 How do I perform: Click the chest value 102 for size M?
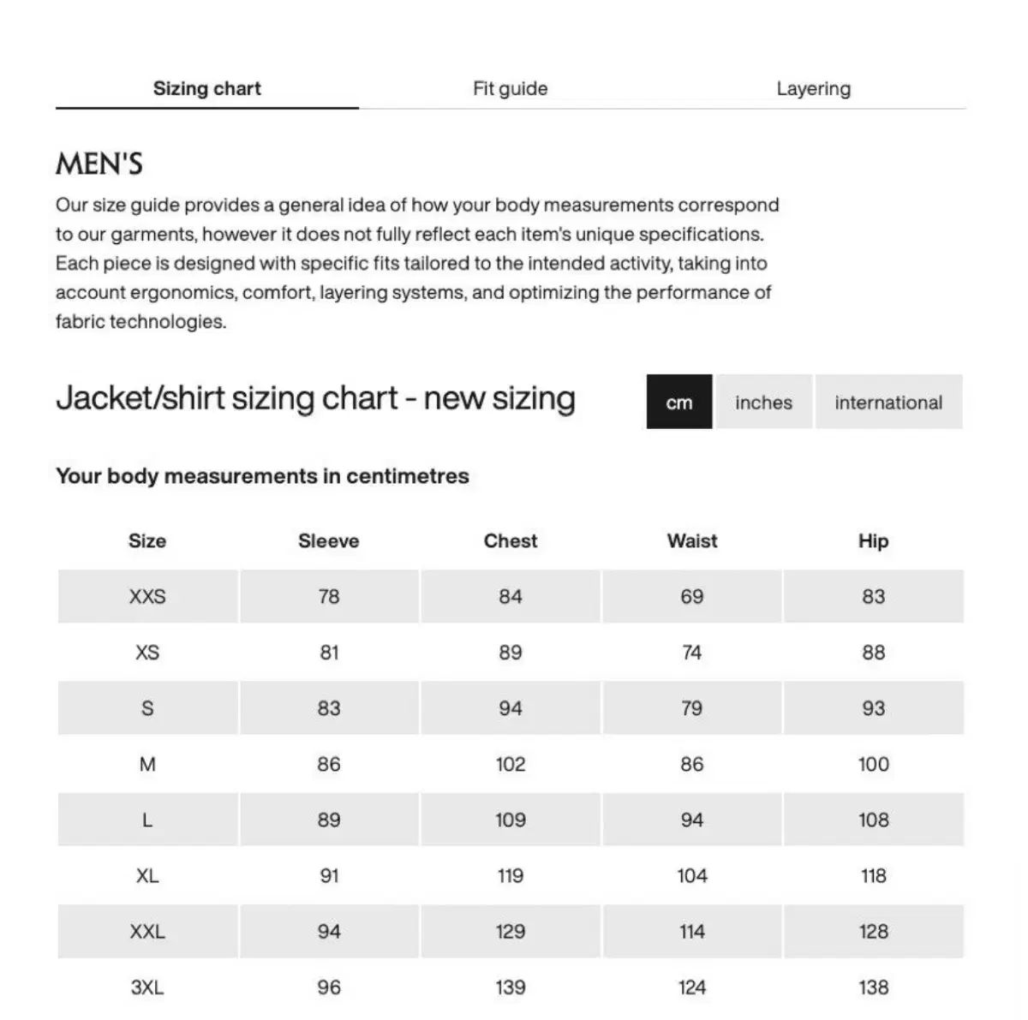point(511,764)
